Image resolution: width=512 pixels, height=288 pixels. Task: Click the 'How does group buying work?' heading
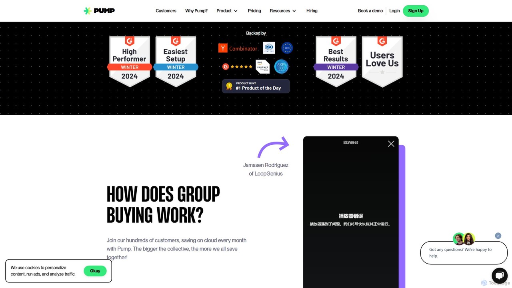click(163, 205)
